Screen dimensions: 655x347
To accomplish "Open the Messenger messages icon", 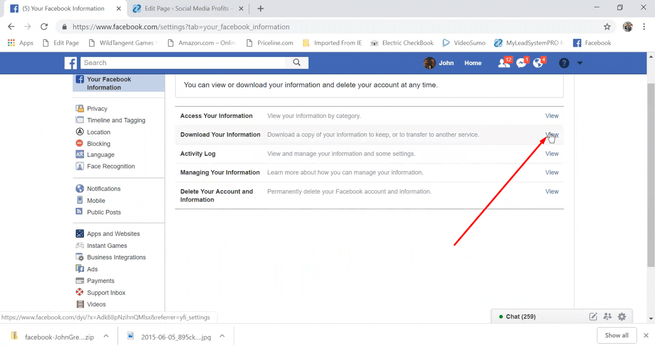I will pos(522,63).
